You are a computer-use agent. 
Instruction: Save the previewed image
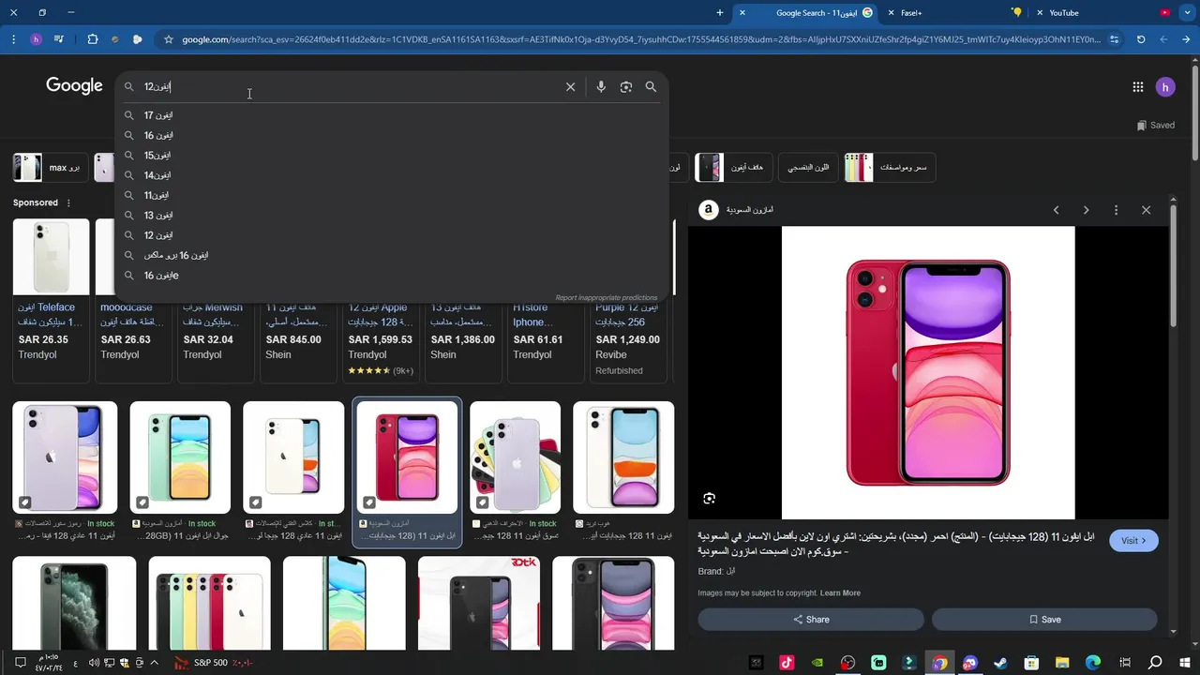pyautogui.click(x=1044, y=620)
